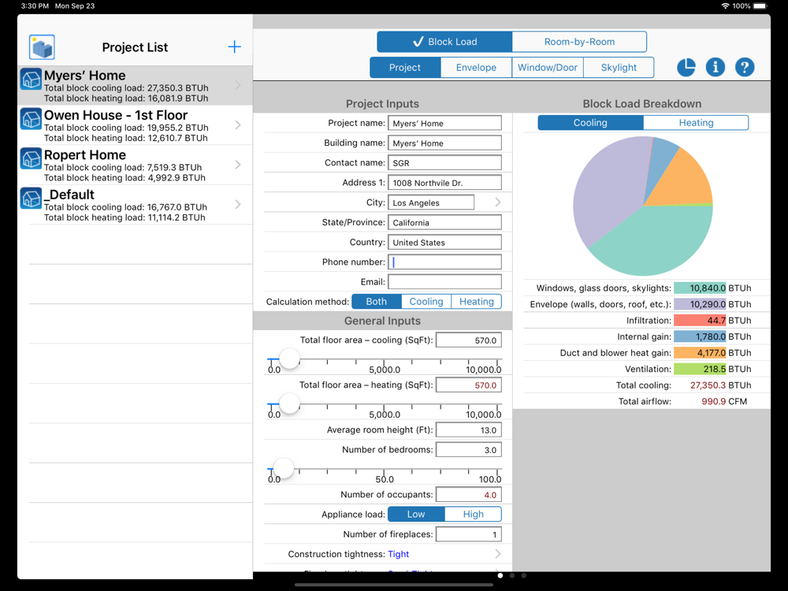788x591 pixels.
Task: Expand the City selection chevron
Action: pyautogui.click(x=497, y=202)
